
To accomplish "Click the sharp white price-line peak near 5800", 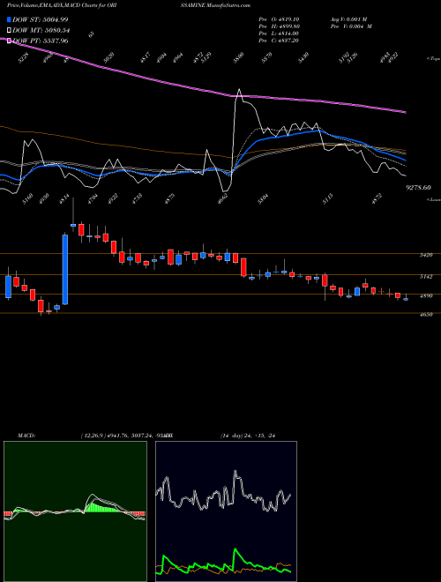I will click(x=239, y=90).
